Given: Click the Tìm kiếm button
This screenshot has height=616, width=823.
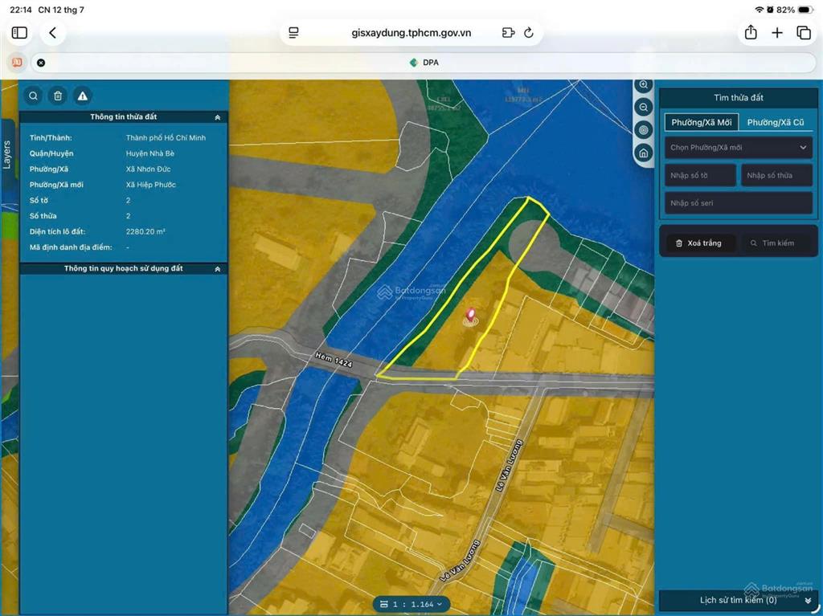Looking at the screenshot, I should pos(774,243).
